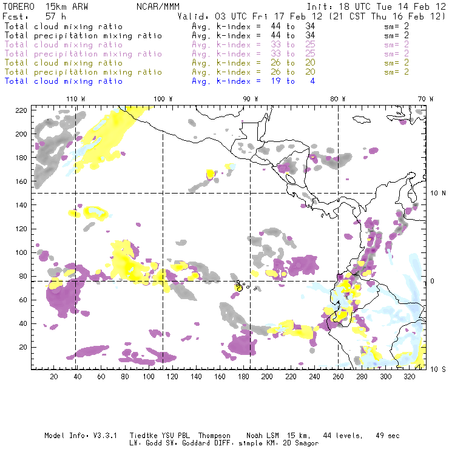The image size is (449, 449).
Task: Select the '10 N' latitude label
Action: click(x=438, y=194)
